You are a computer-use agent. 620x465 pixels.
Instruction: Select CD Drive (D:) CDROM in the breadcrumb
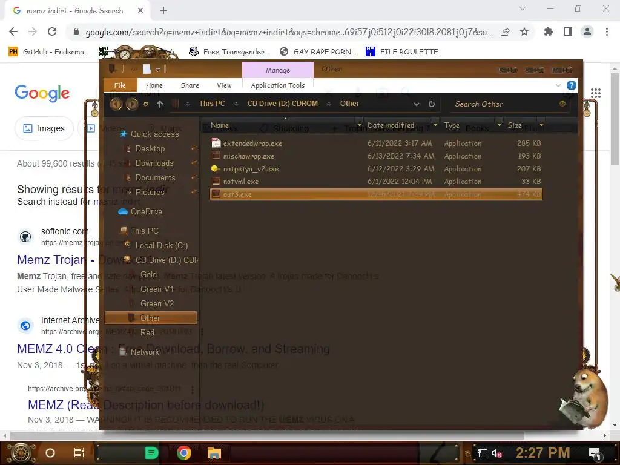point(282,104)
